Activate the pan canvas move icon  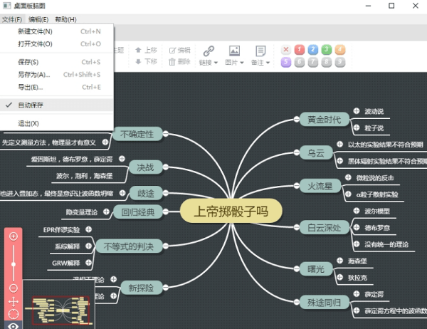[13, 301]
